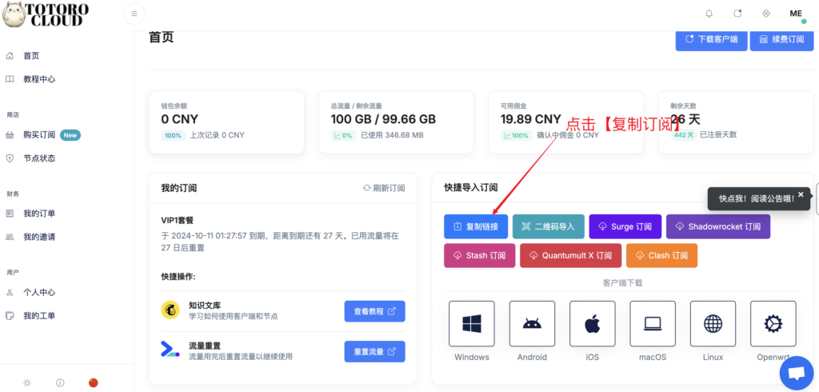Viewport: 819px width, 392px height.
Task: Go to 购买订阅 in the sidebar
Action: tap(39, 135)
